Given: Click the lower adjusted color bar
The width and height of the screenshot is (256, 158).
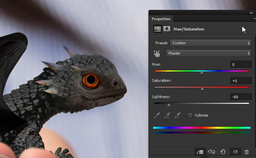Looking at the screenshot, I should 202,132.
